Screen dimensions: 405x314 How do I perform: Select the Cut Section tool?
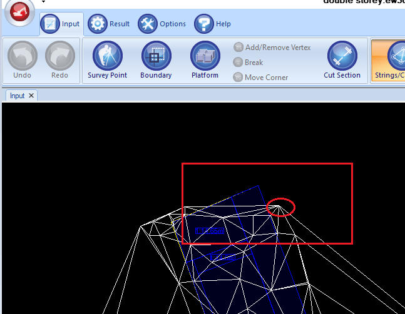tap(342, 60)
